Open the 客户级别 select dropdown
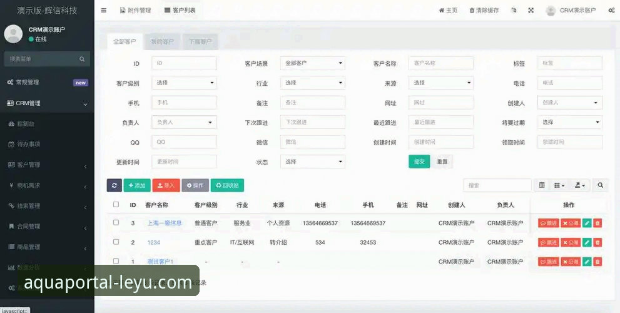 (185, 83)
